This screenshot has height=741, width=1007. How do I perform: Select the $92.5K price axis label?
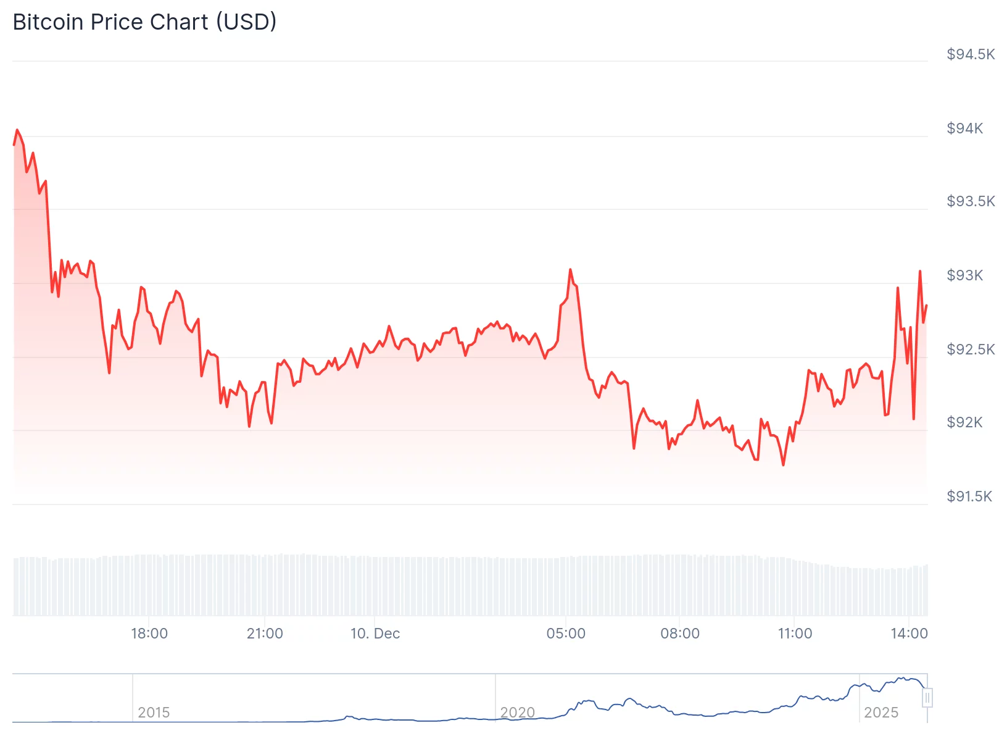pos(971,350)
